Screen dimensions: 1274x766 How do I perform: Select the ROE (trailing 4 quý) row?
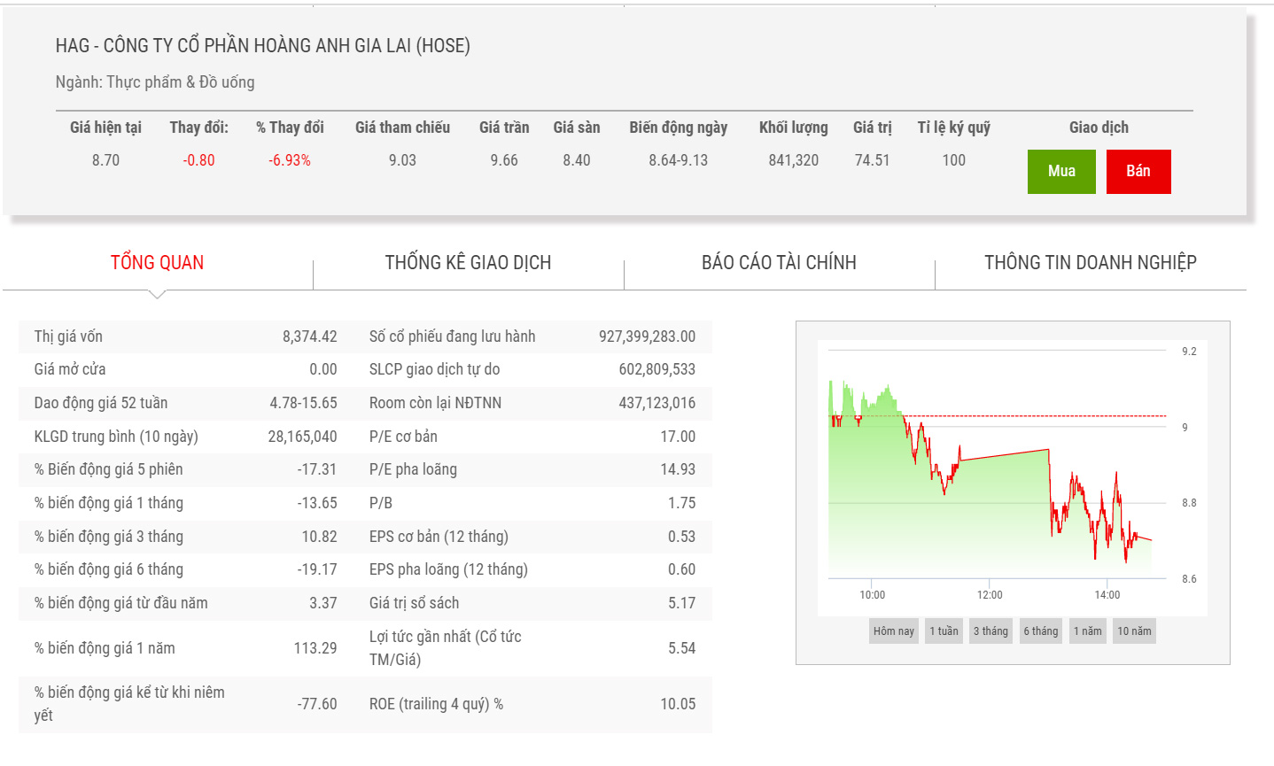(532, 704)
